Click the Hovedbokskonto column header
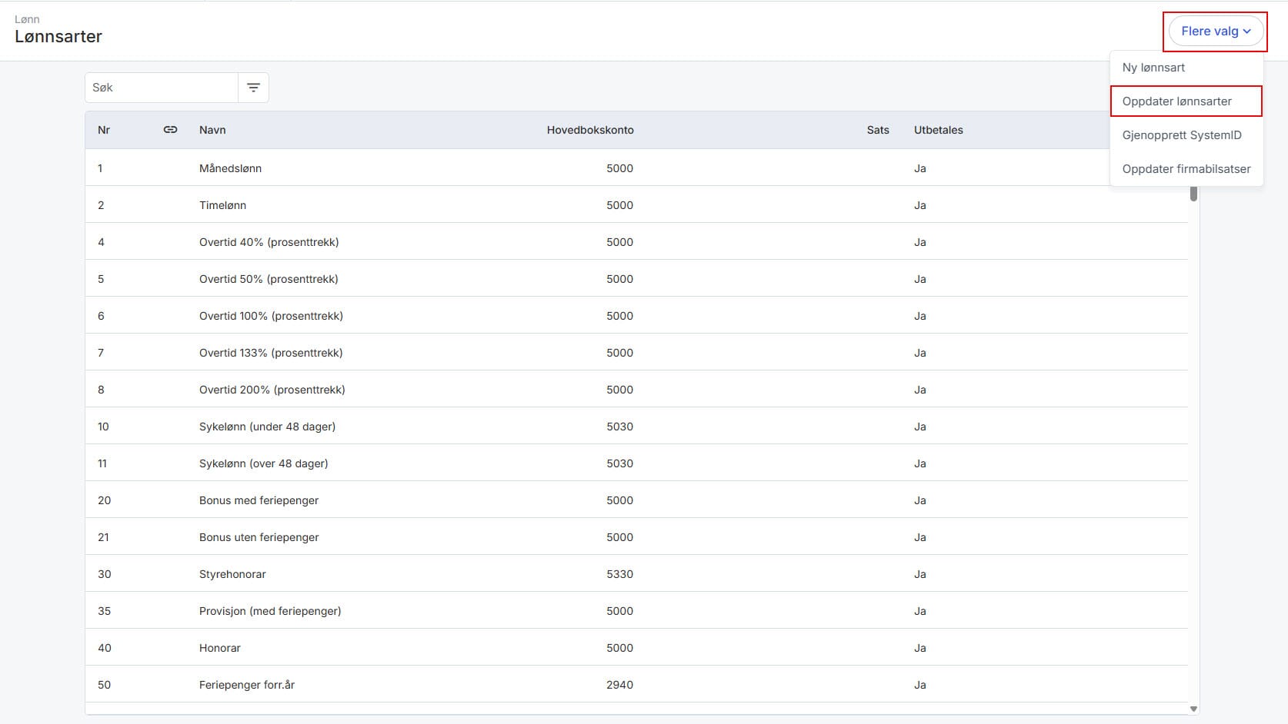The image size is (1288, 724). [589, 130]
